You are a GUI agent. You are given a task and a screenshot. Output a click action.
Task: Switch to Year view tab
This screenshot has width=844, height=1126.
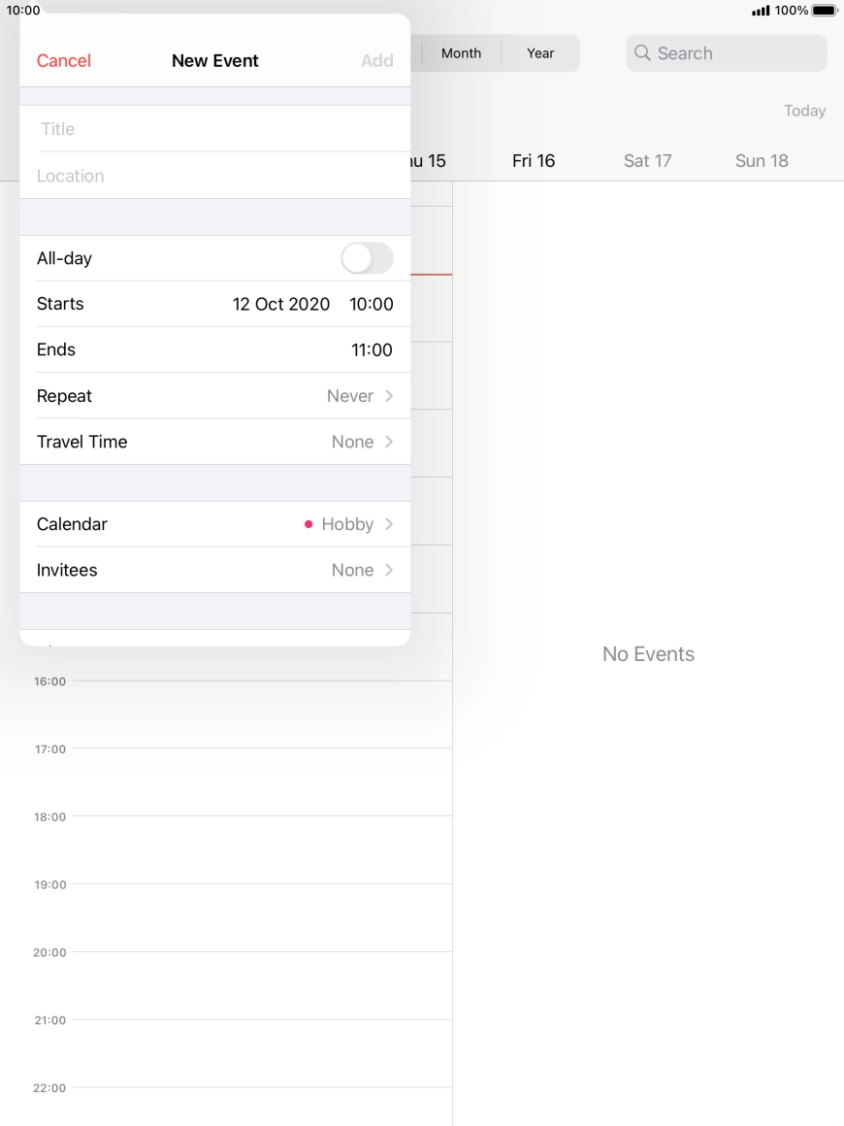click(540, 53)
